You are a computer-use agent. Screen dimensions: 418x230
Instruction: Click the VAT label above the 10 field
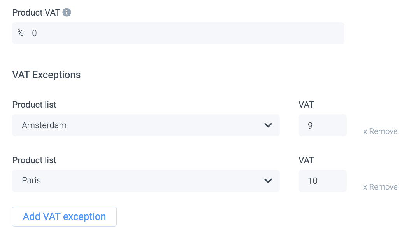point(306,160)
